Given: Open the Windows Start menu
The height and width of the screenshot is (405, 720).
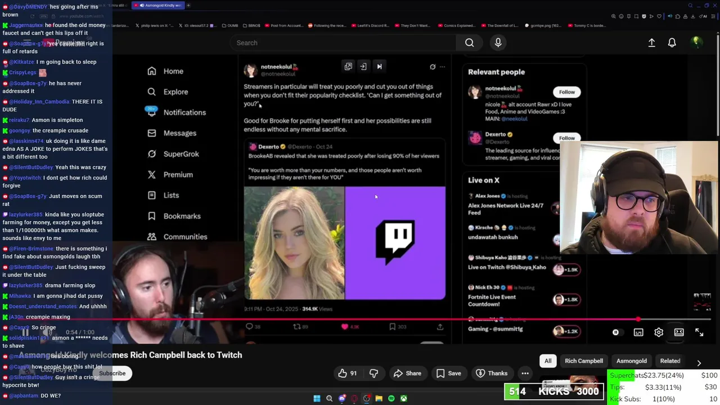Looking at the screenshot, I should [317, 398].
